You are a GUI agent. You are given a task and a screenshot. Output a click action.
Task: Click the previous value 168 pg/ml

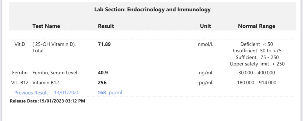coord(110,93)
